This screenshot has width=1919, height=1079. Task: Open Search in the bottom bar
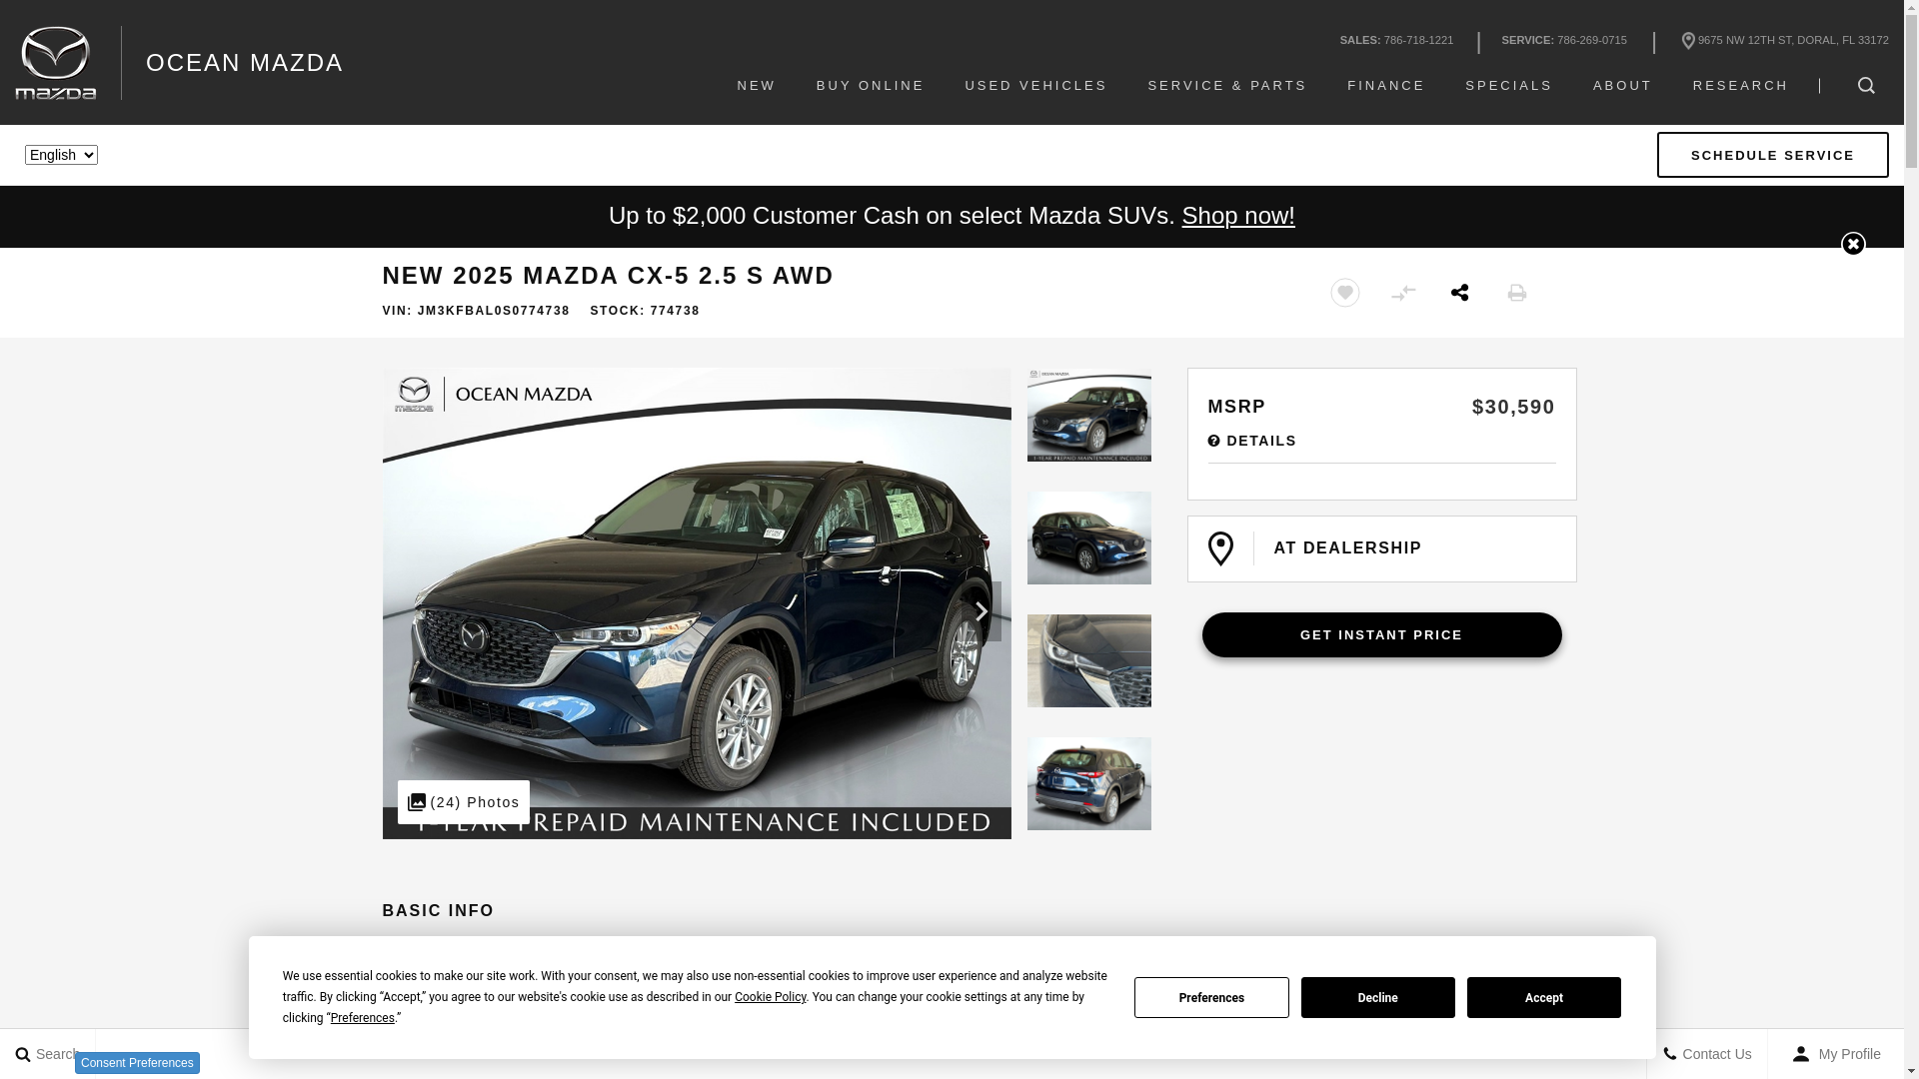pos(47,1054)
